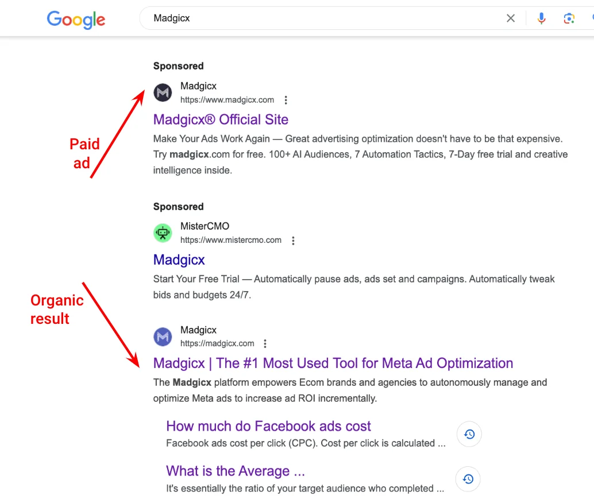Screen dimensions: 594x503
Task: Open Madgicx #1 Most Used Tool link
Action: pyautogui.click(x=333, y=363)
